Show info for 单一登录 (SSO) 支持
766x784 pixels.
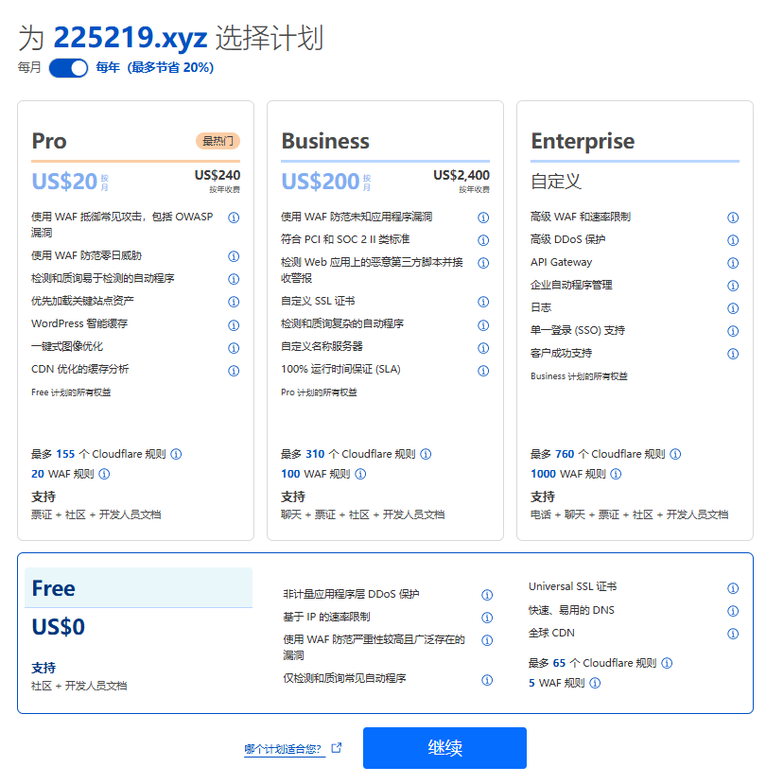[x=733, y=331]
